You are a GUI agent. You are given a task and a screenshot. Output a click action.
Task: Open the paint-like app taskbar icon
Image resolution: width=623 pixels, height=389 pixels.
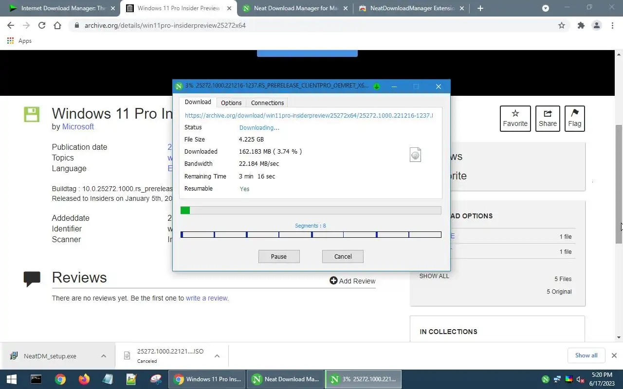[156, 379]
